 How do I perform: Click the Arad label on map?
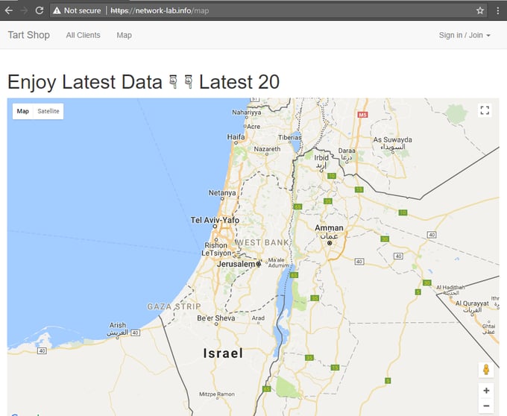click(x=258, y=318)
